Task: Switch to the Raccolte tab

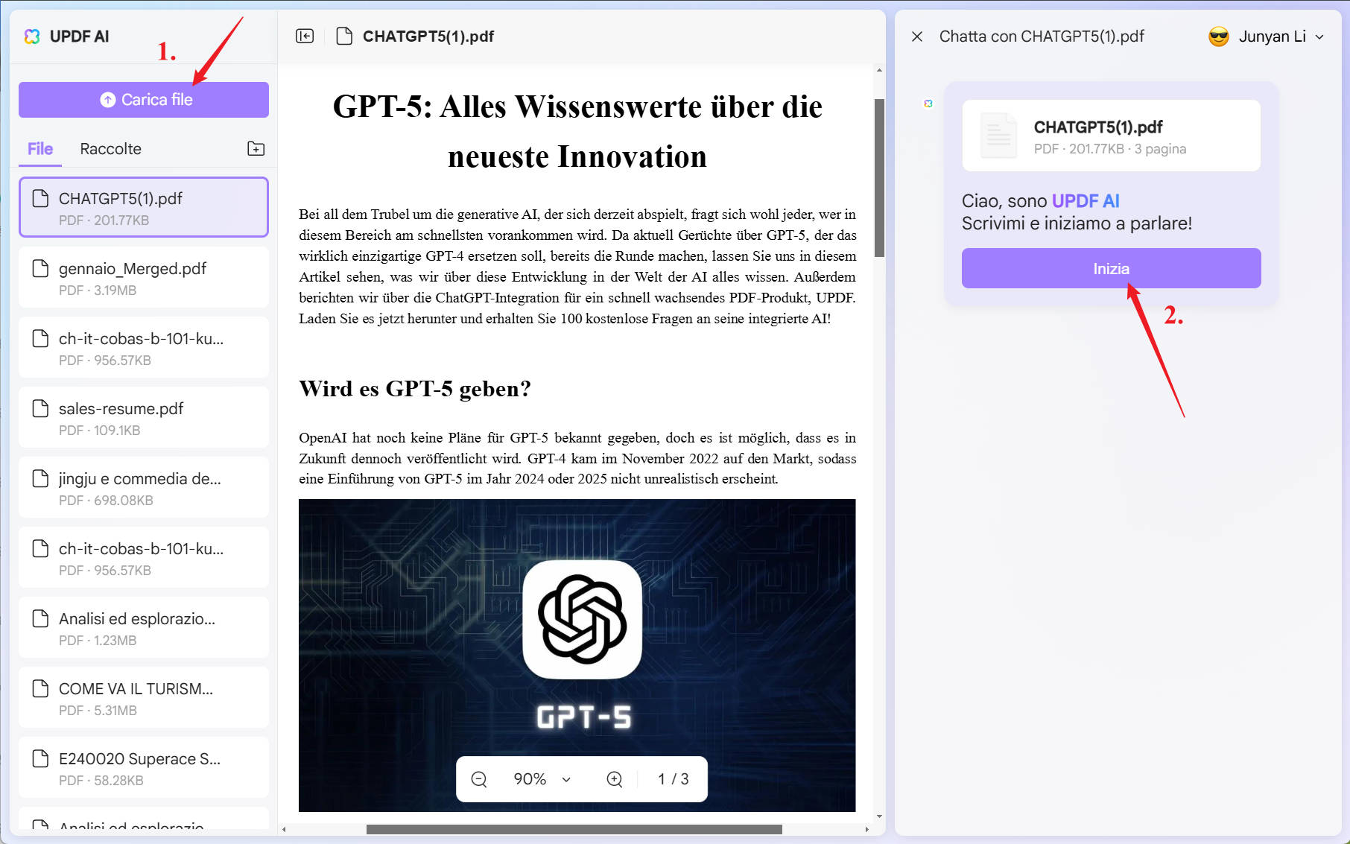Action: pyautogui.click(x=110, y=149)
